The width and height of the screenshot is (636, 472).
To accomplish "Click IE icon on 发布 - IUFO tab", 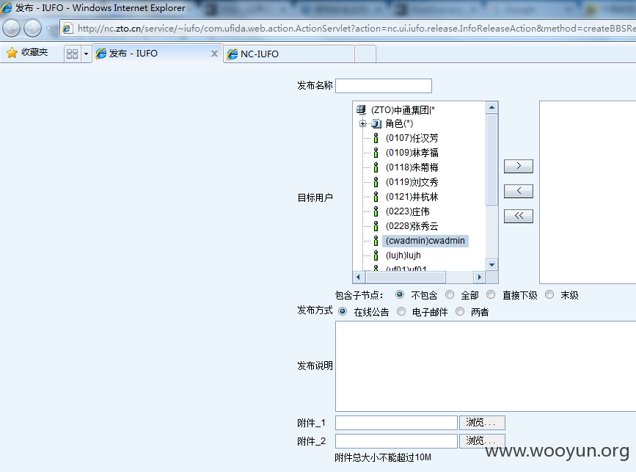I will 101,54.
